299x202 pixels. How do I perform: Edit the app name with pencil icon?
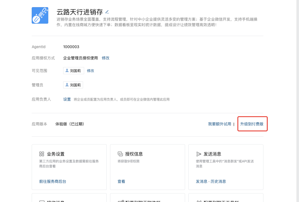[x=107, y=12]
